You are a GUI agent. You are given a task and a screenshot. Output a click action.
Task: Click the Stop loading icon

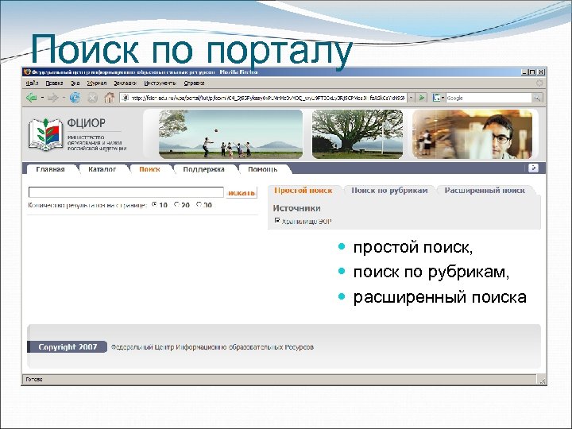(93, 98)
